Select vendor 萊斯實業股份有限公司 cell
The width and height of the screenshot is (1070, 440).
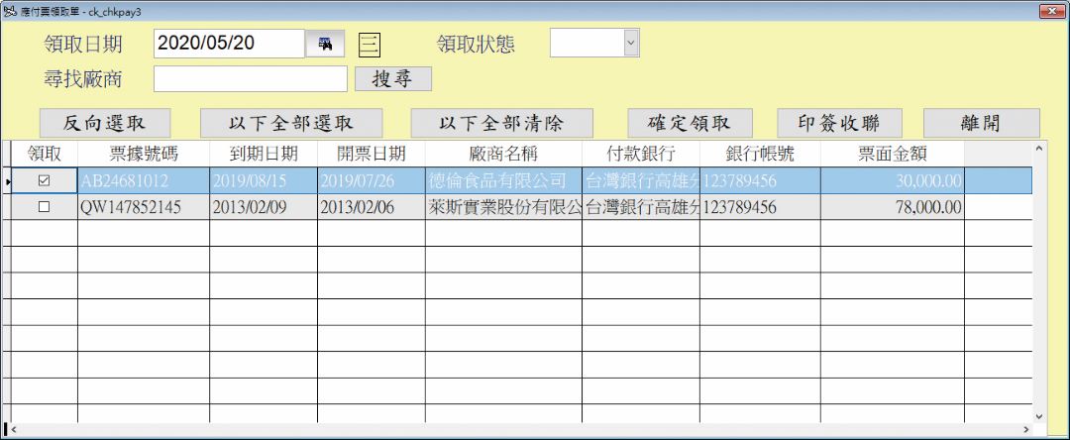click(x=503, y=207)
